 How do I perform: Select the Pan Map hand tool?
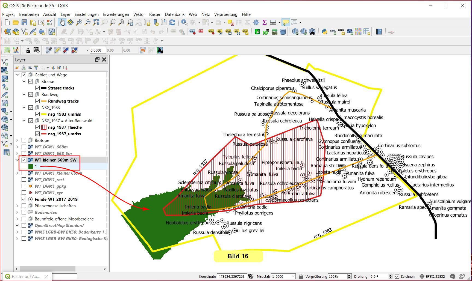(62, 22)
